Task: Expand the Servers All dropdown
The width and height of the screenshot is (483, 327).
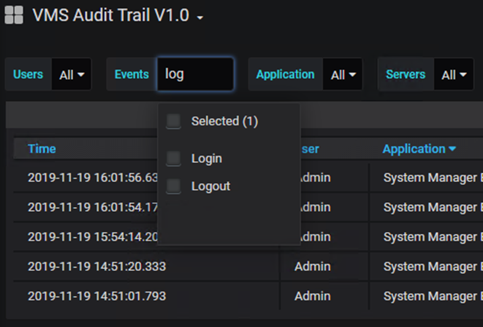Action: [454, 75]
